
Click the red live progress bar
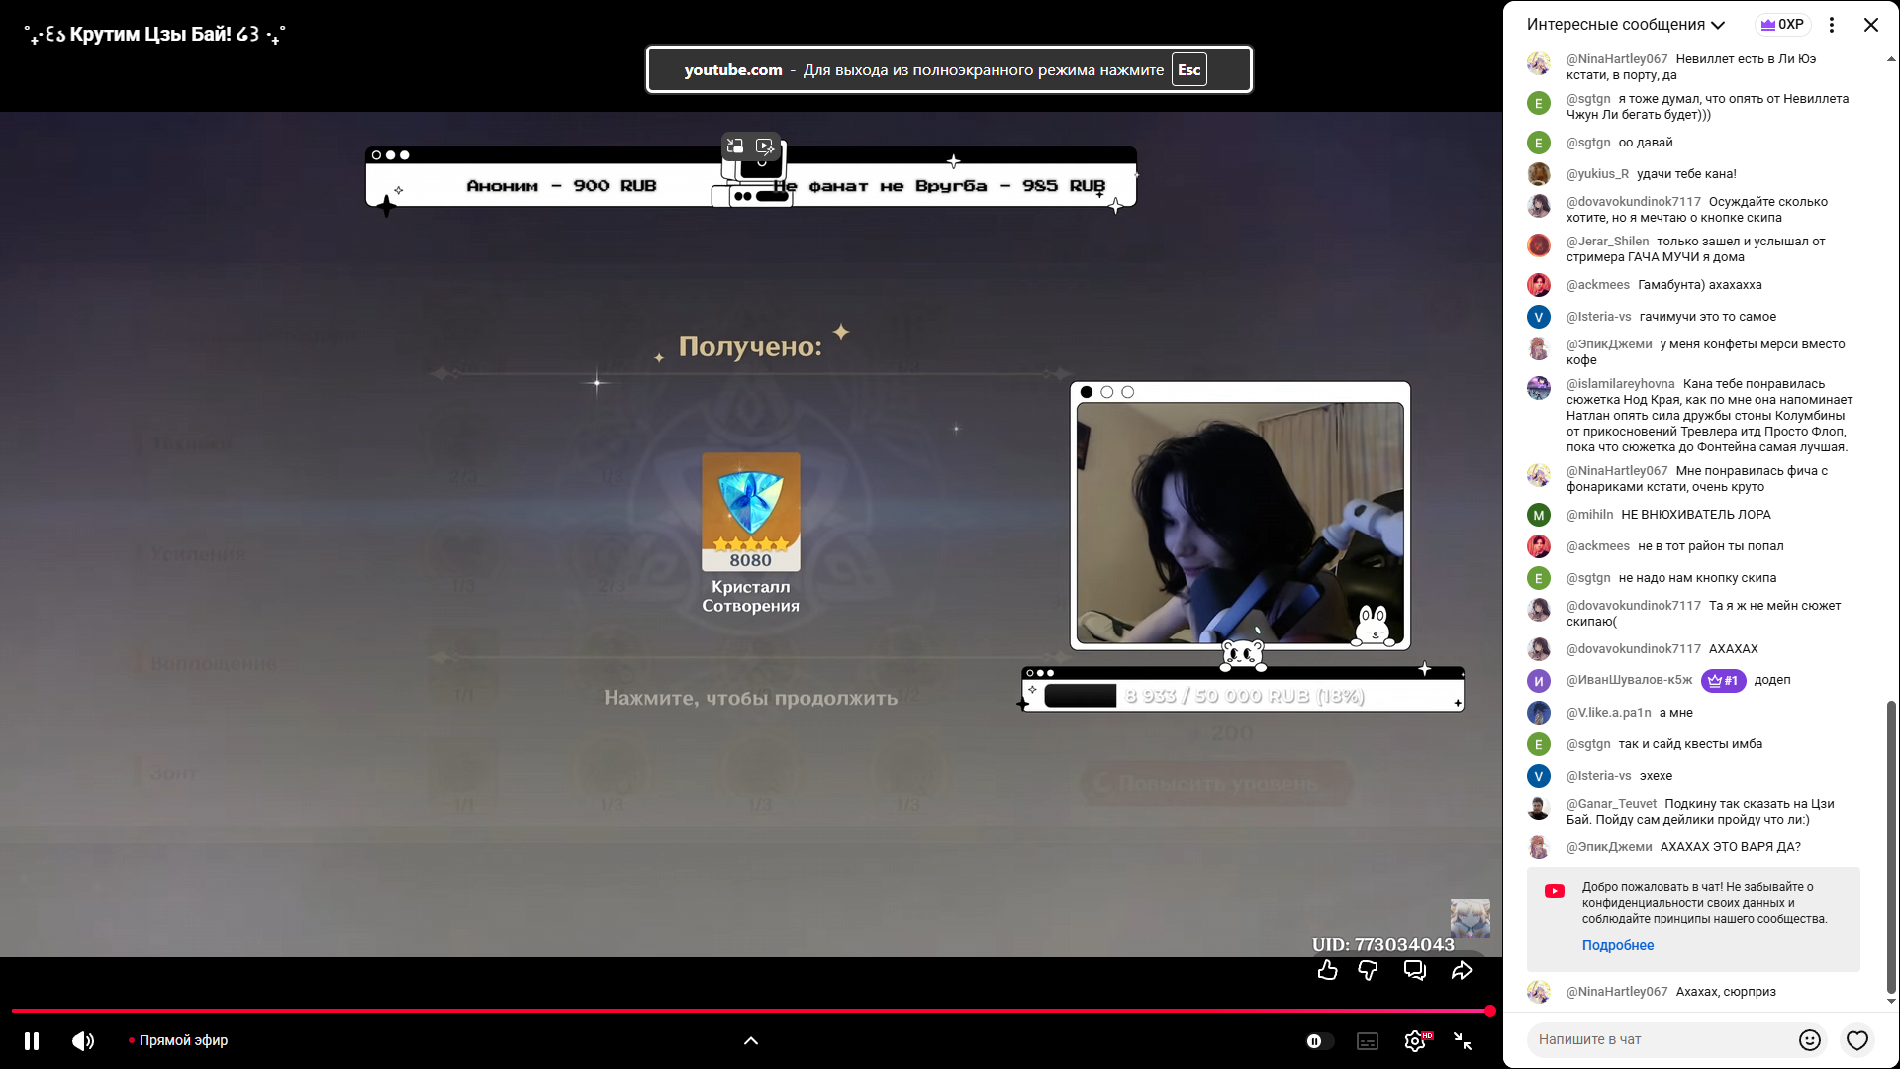click(752, 1011)
